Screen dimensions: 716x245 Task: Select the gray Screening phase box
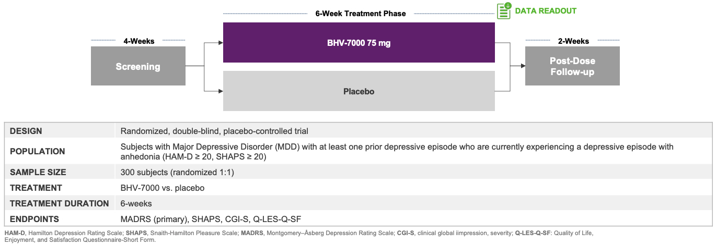click(138, 66)
